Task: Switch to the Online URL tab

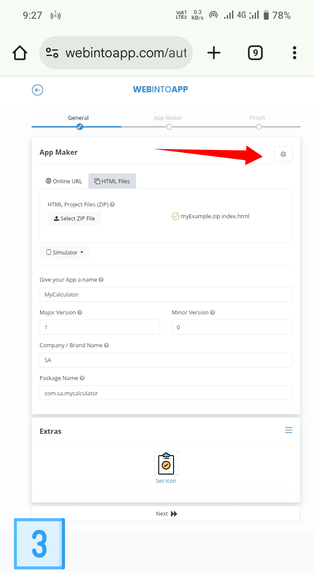Action: point(64,181)
